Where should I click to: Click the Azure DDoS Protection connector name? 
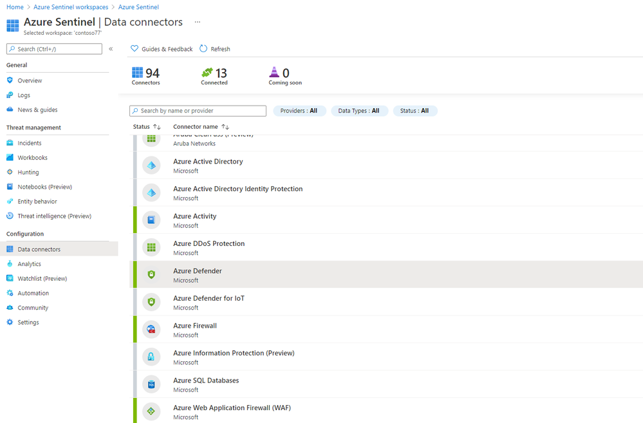209,243
